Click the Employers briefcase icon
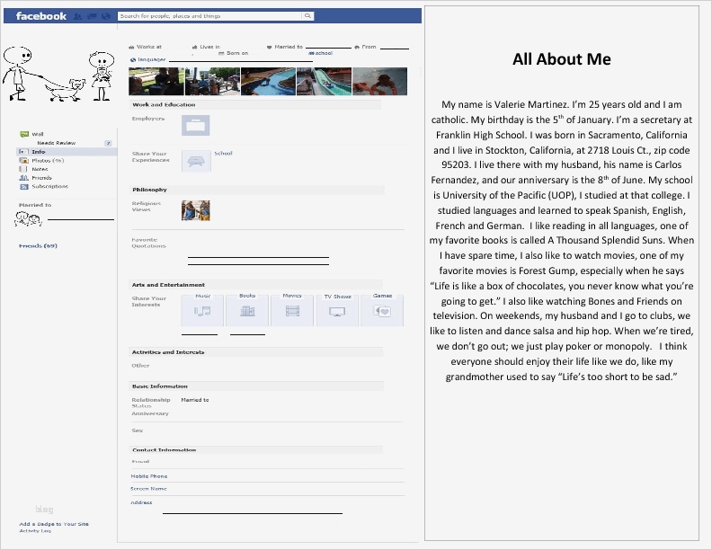 pos(196,125)
